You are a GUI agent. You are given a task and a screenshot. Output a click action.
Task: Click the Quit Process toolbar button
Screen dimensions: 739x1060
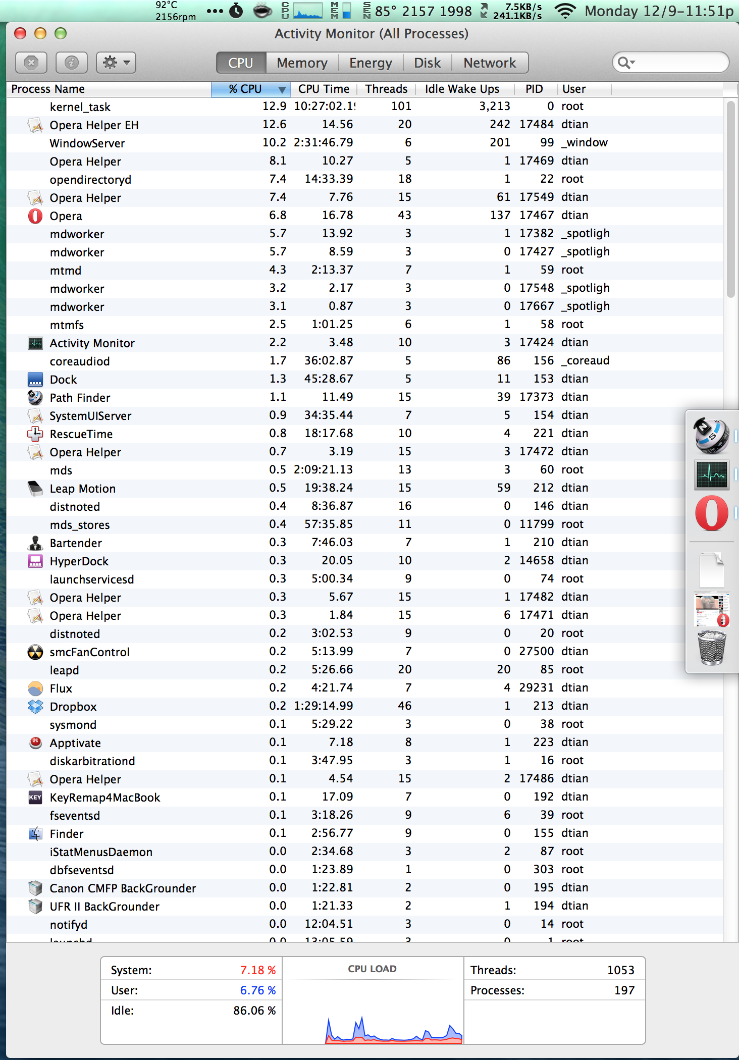coord(31,63)
